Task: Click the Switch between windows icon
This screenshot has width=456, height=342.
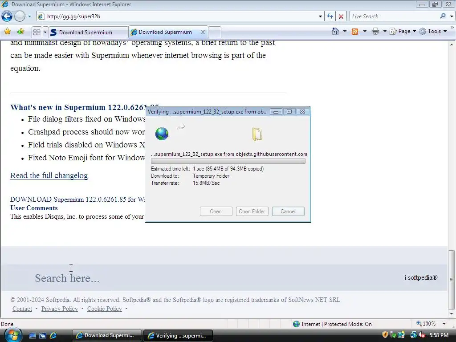Action: (43, 335)
